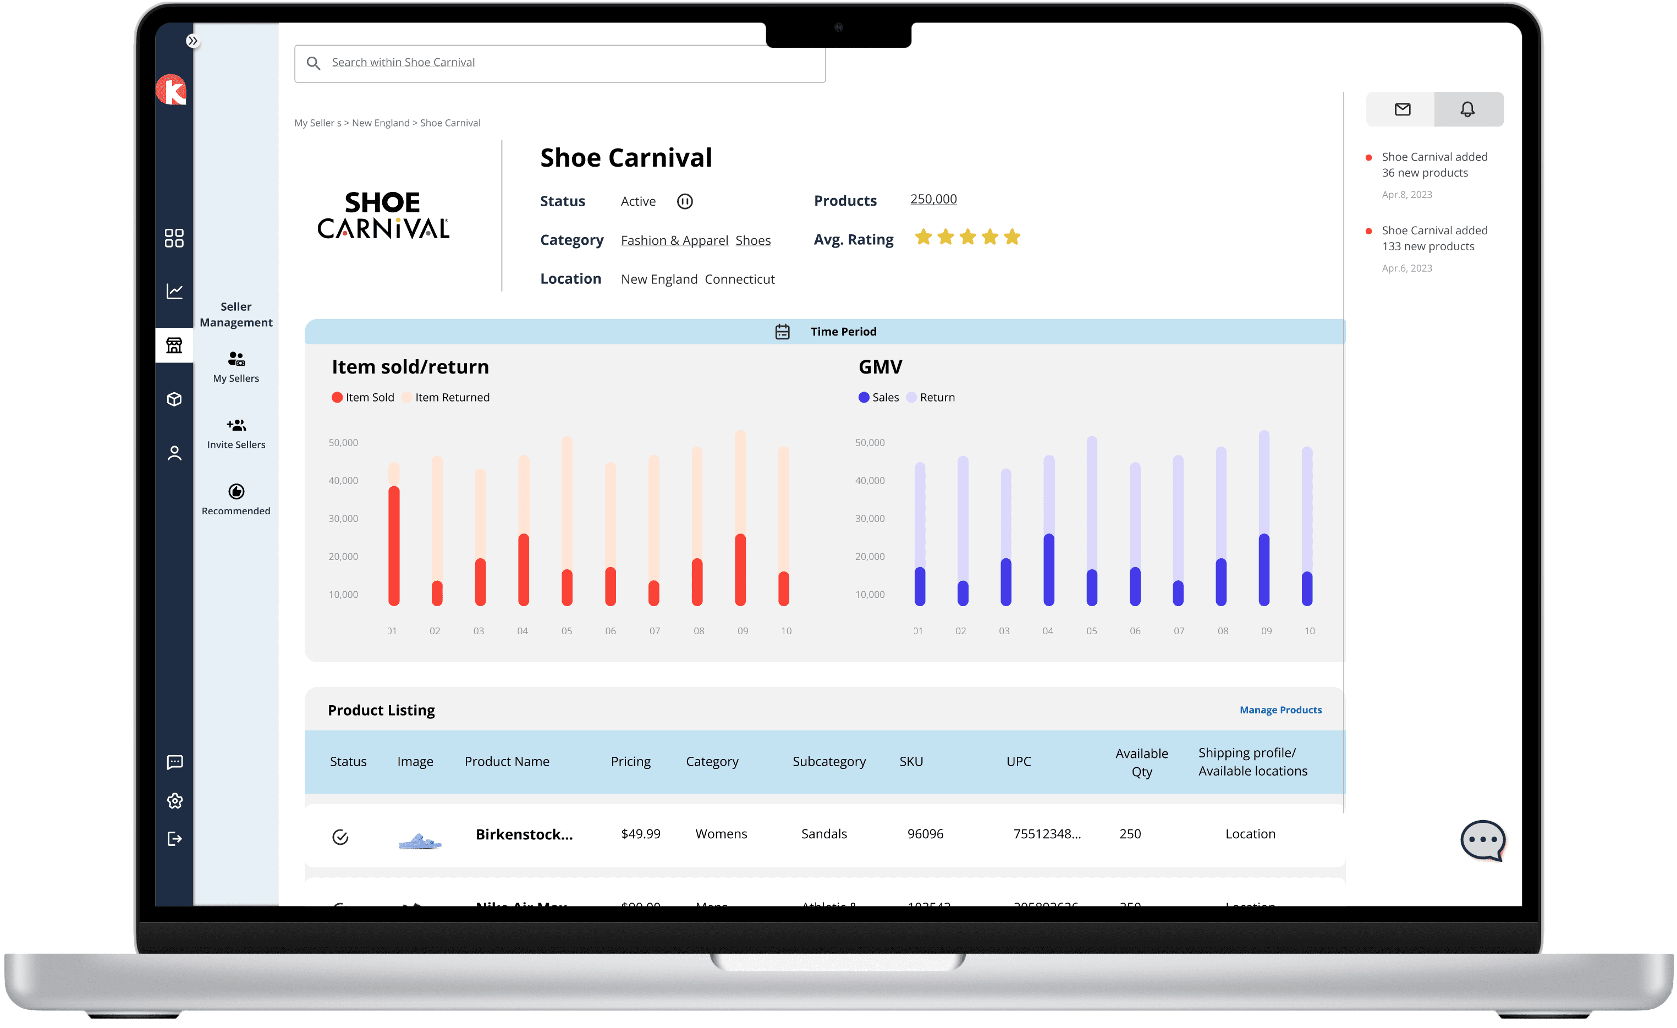The image size is (1677, 1028).
Task: Toggle Item Returned legend swatch
Action: [407, 398]
